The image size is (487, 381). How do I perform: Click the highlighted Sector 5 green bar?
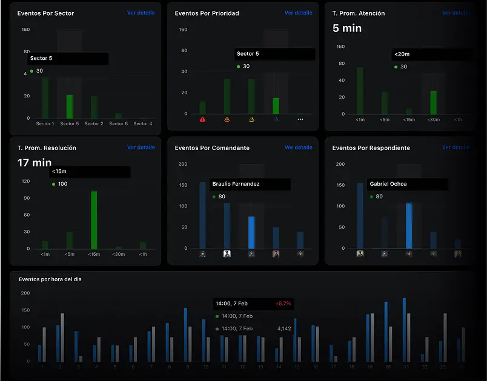(x=70, y=106)
